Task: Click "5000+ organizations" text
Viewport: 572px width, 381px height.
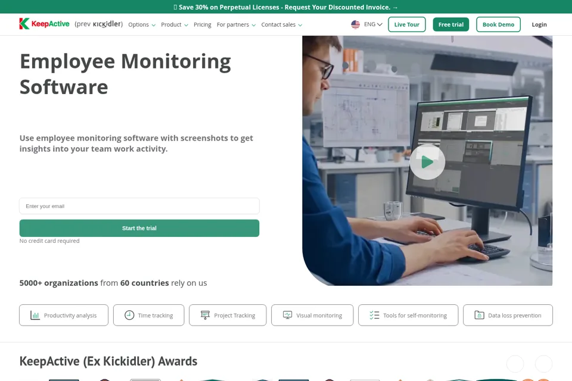Action: click(x=59, y=283)
